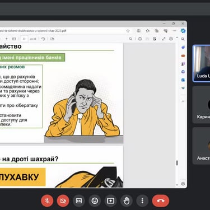Screen dimensions: 210x210
Task: Click the scrollbar up arrow in PDF viewer
Action: (177, 38)
